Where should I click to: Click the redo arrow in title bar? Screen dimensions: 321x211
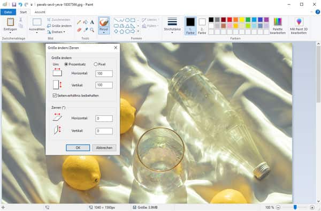click(x=26, y=4)
